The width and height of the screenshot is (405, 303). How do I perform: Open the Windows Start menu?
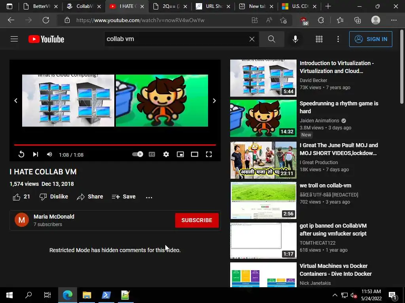click(9, 295)
